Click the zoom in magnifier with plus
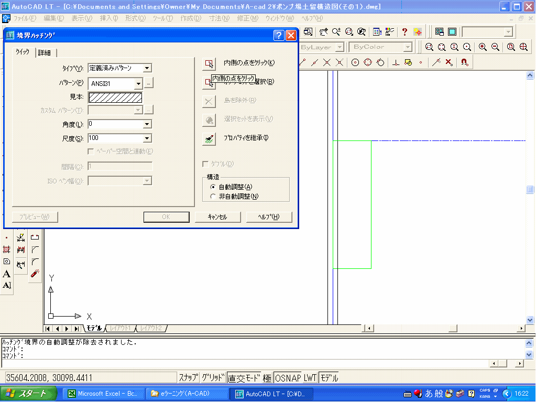 coord(483,47)
